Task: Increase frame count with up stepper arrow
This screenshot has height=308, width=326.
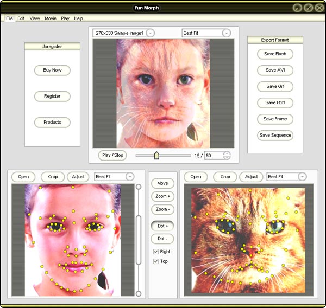Action: 227,153
